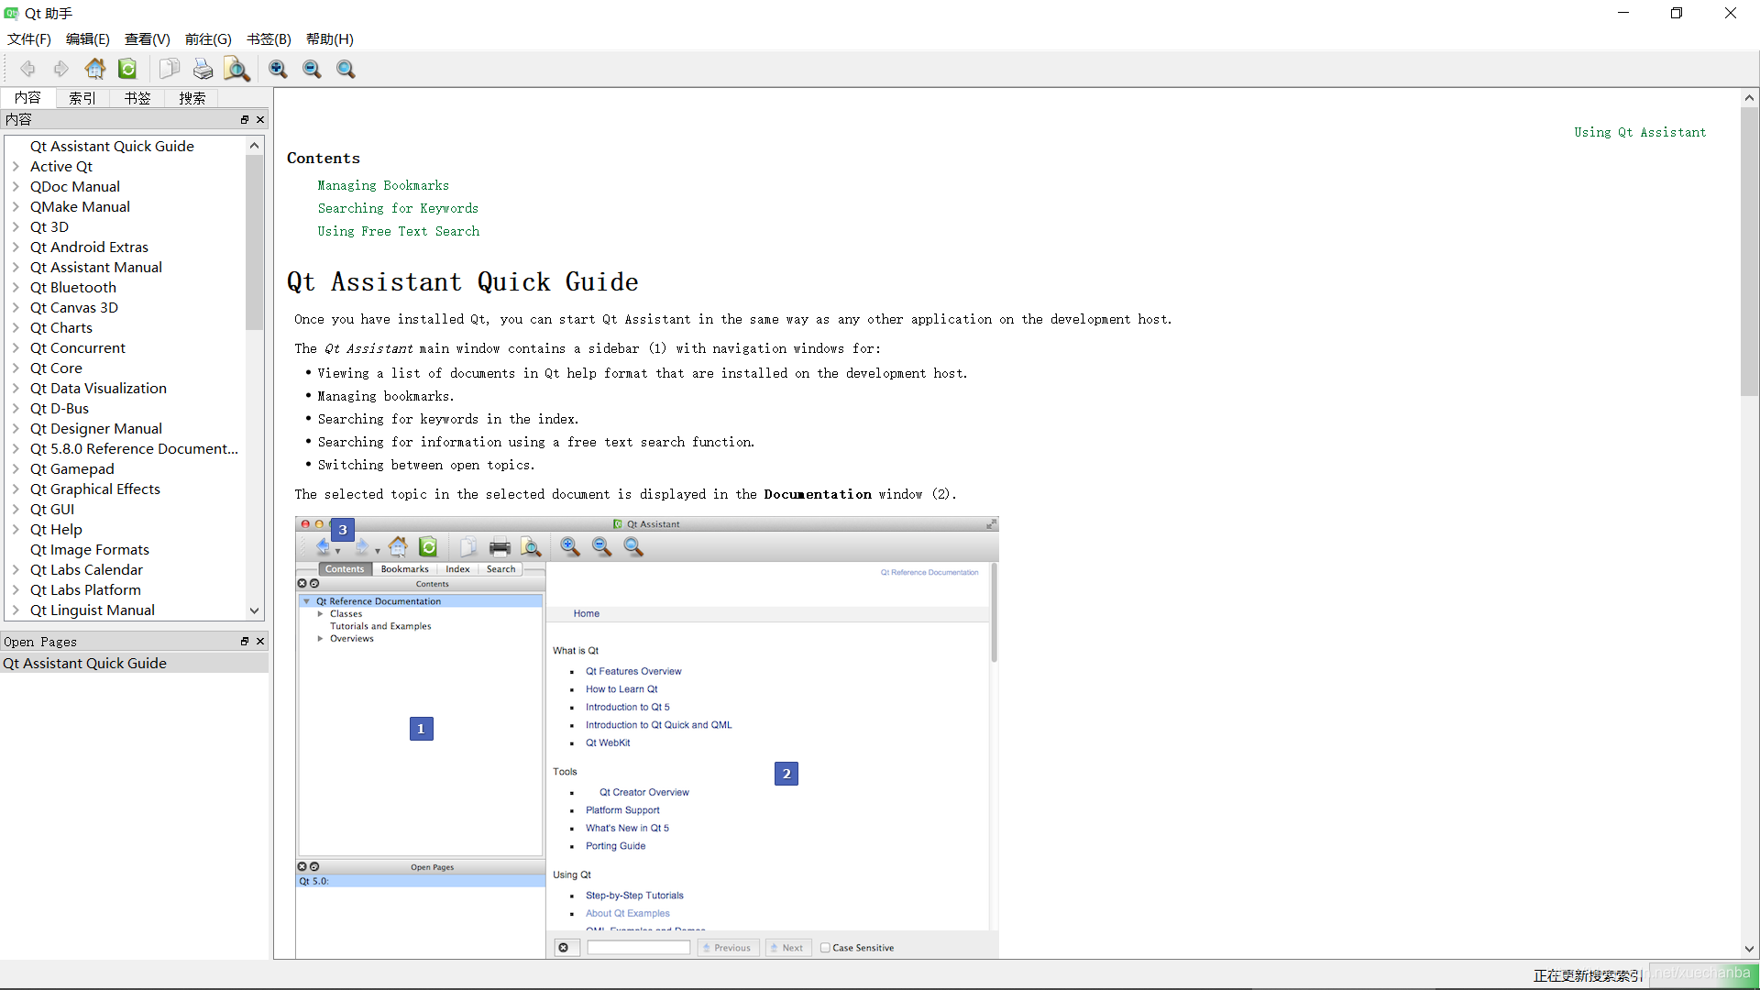Screen dimensions: 1760x990
Task: Click the Find in text icon
Action: [236, 69]
